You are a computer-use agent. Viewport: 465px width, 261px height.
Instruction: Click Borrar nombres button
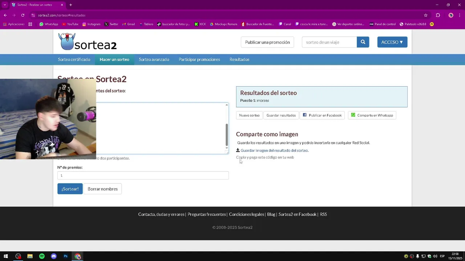(x=103, y=189)
